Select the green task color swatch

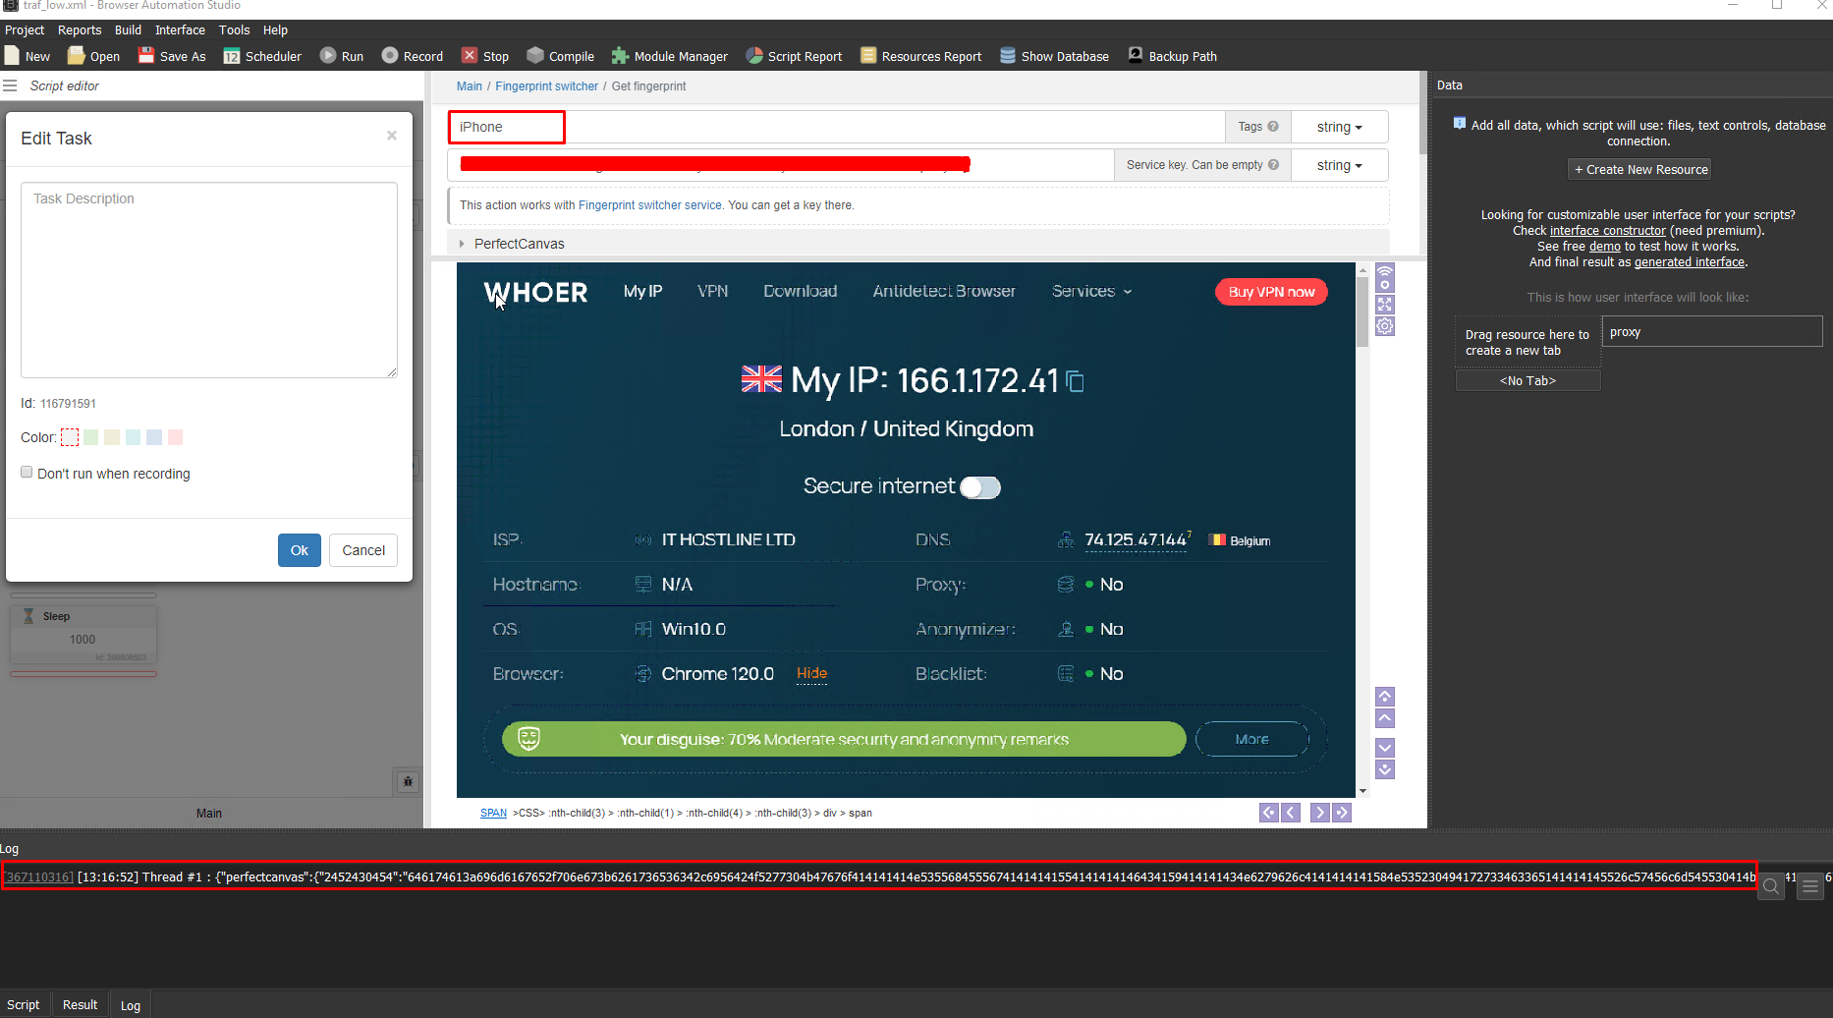tap(91, 437)
